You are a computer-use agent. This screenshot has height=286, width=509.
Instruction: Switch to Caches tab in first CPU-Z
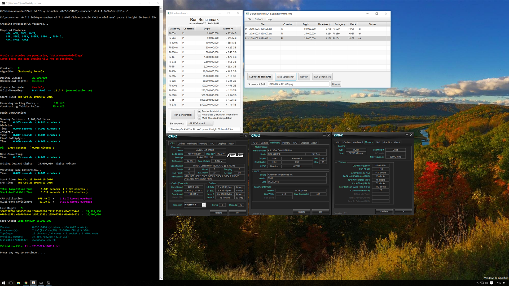[x=181, y=144]
